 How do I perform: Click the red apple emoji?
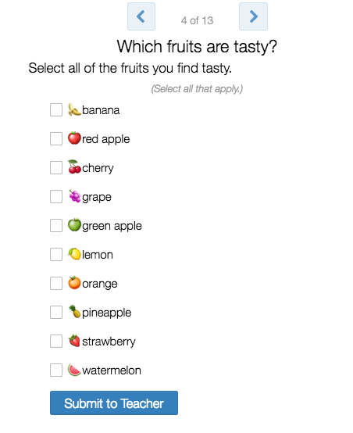click(74, 138)
